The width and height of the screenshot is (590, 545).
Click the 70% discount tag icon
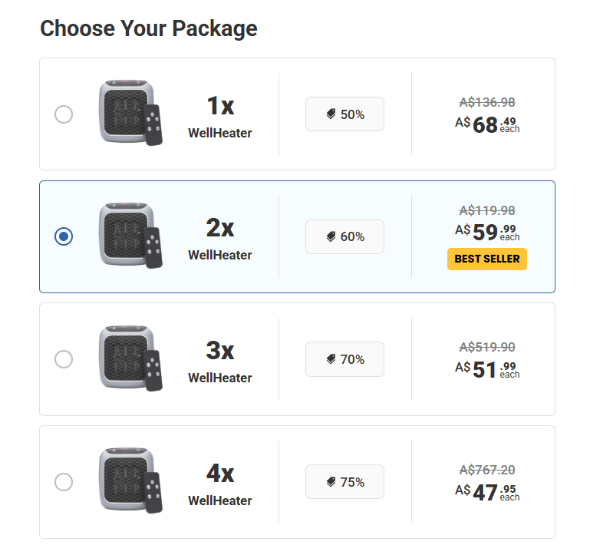click(331, 359)
